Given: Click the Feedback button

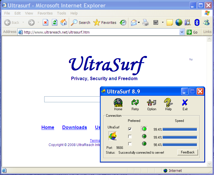Looking at the screenshot, I should 188,152.
